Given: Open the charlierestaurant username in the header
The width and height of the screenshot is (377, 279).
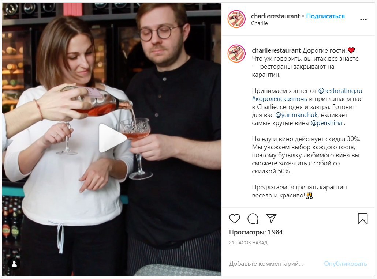Looking at the screenshot, I should point(275,16).
